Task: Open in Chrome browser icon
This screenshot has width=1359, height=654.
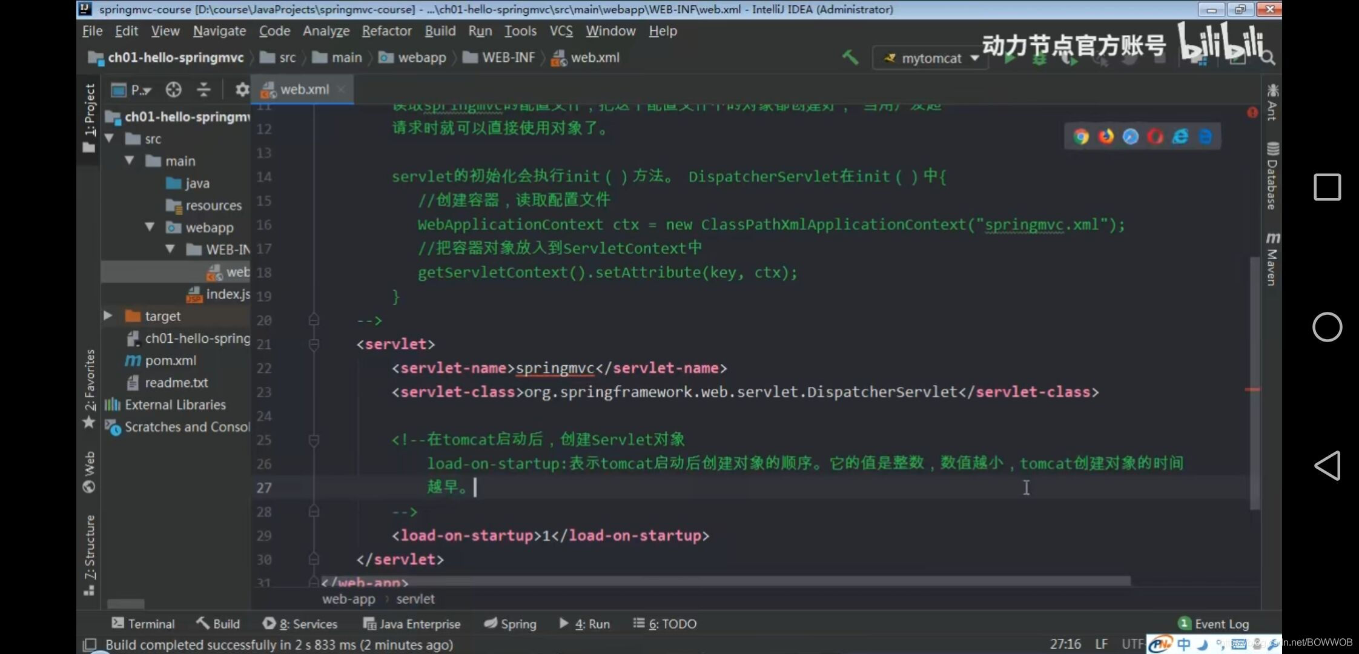Action: (1081, 137)
